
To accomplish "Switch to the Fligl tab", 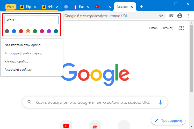I will pos(26,7).
